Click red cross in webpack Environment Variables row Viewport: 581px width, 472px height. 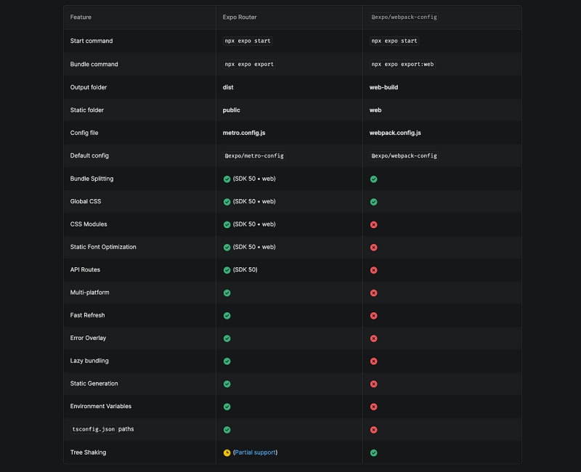(373, 407)
